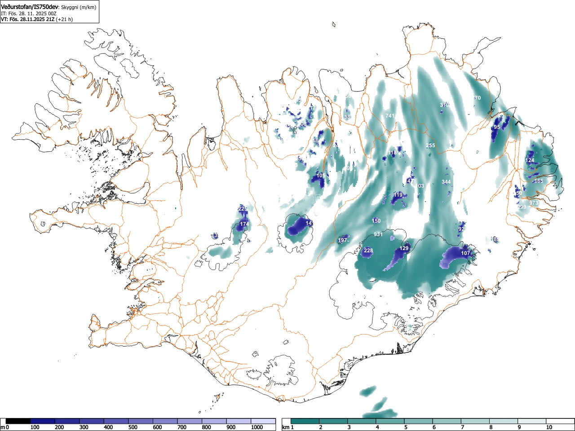Screen dimensions: 575x431
Task: Click the '92' visibility value on map
Action: coord(461,229)
